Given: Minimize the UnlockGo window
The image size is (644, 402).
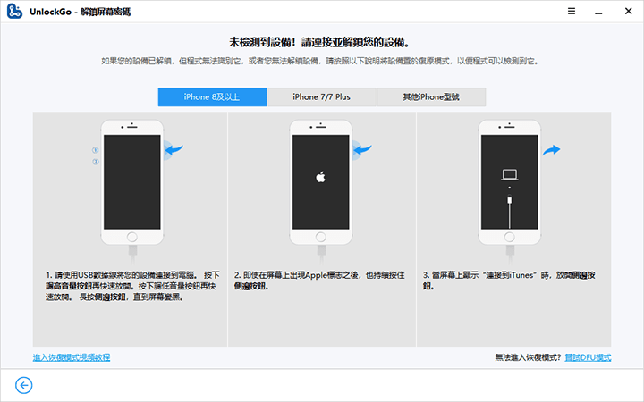Looking at the screenshot, I should click(x=598, y=13).
